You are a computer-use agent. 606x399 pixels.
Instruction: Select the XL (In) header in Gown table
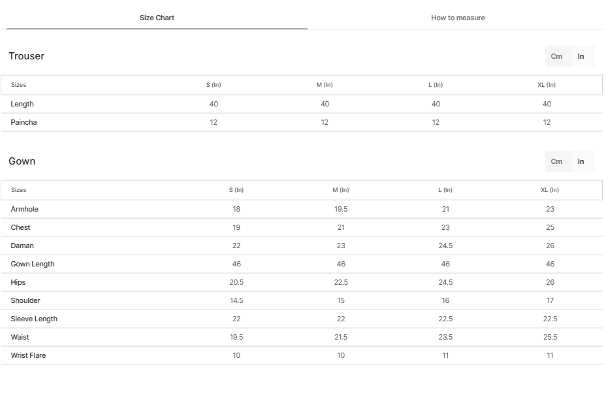click(x=550, y=190)
